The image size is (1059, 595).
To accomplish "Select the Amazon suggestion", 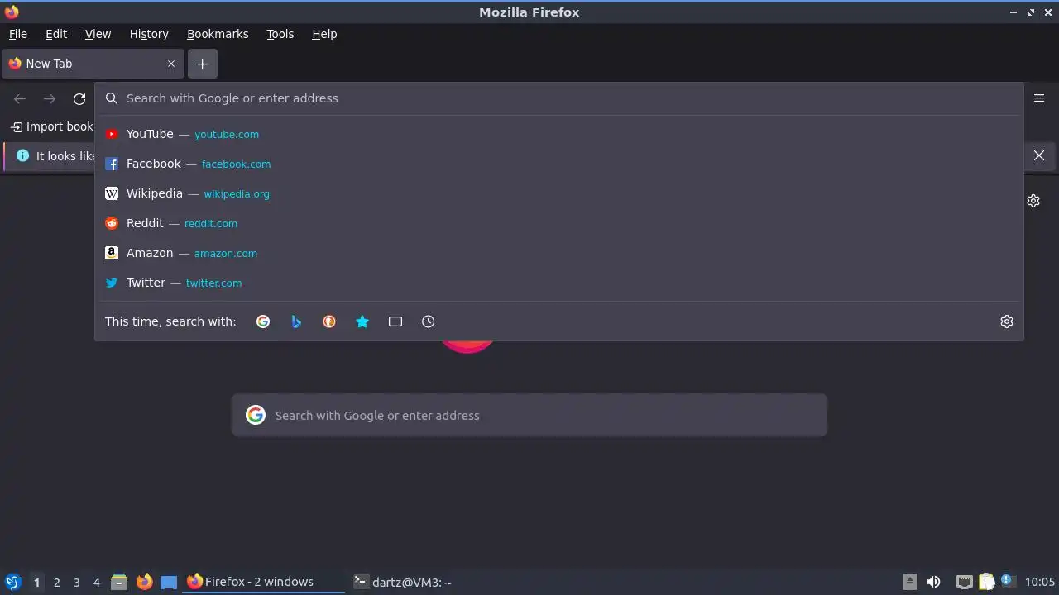I will point(559,253).
